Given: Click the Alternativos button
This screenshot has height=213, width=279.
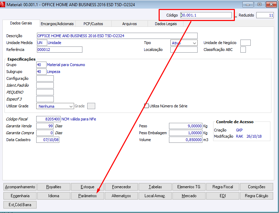Looking at the screenshot, I should (121, 196).
